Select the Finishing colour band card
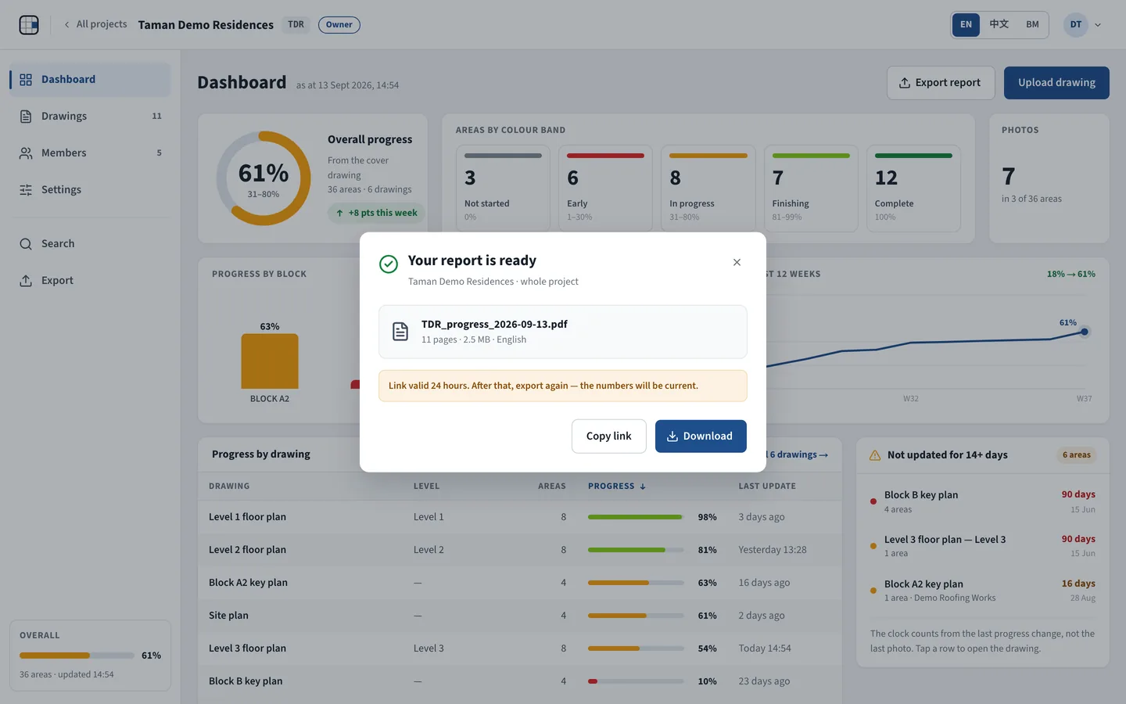The image size is (1126, 704). click(x=811, y=189)
